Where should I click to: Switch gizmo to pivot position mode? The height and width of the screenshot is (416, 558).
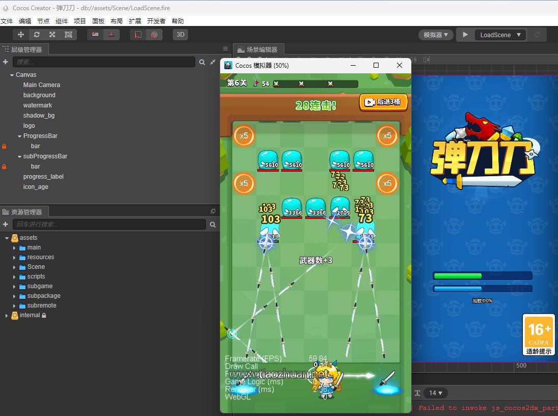[x=95, y=35]
